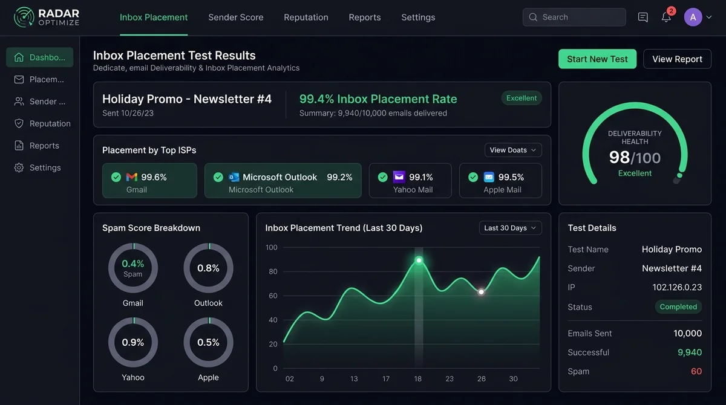This screenshot has height=405, width=726.
Task: Open the messages chat icon
Action: (643, 17)
